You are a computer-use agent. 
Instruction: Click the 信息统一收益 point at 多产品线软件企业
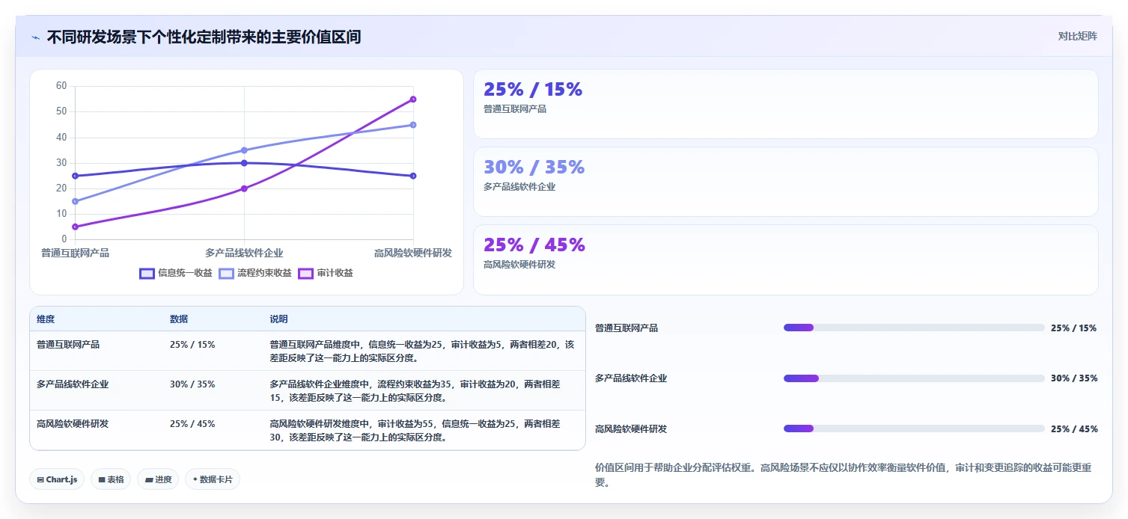coord(244,163)
